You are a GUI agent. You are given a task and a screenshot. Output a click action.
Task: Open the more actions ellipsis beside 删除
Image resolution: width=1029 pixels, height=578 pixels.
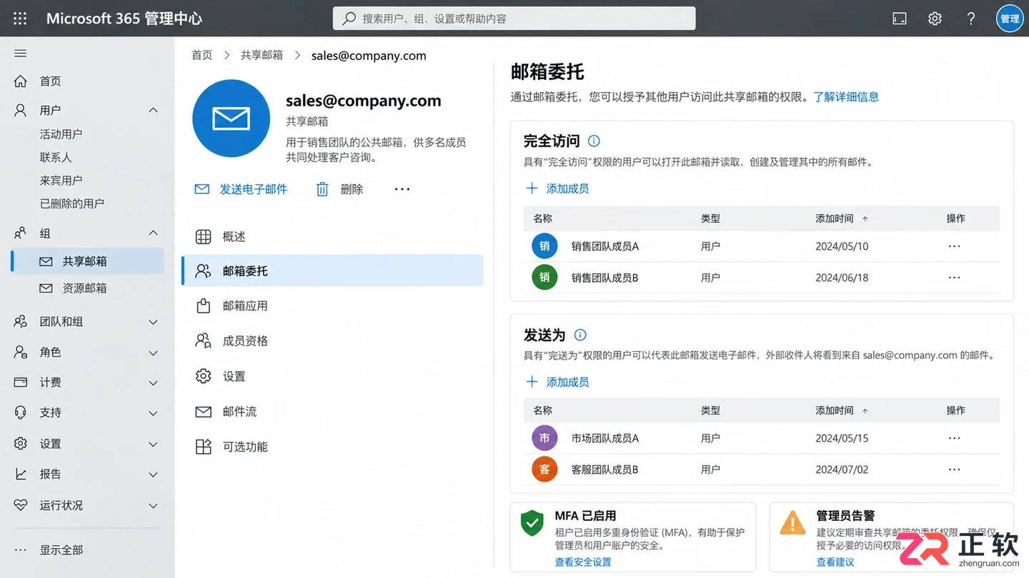coord(402,189)
